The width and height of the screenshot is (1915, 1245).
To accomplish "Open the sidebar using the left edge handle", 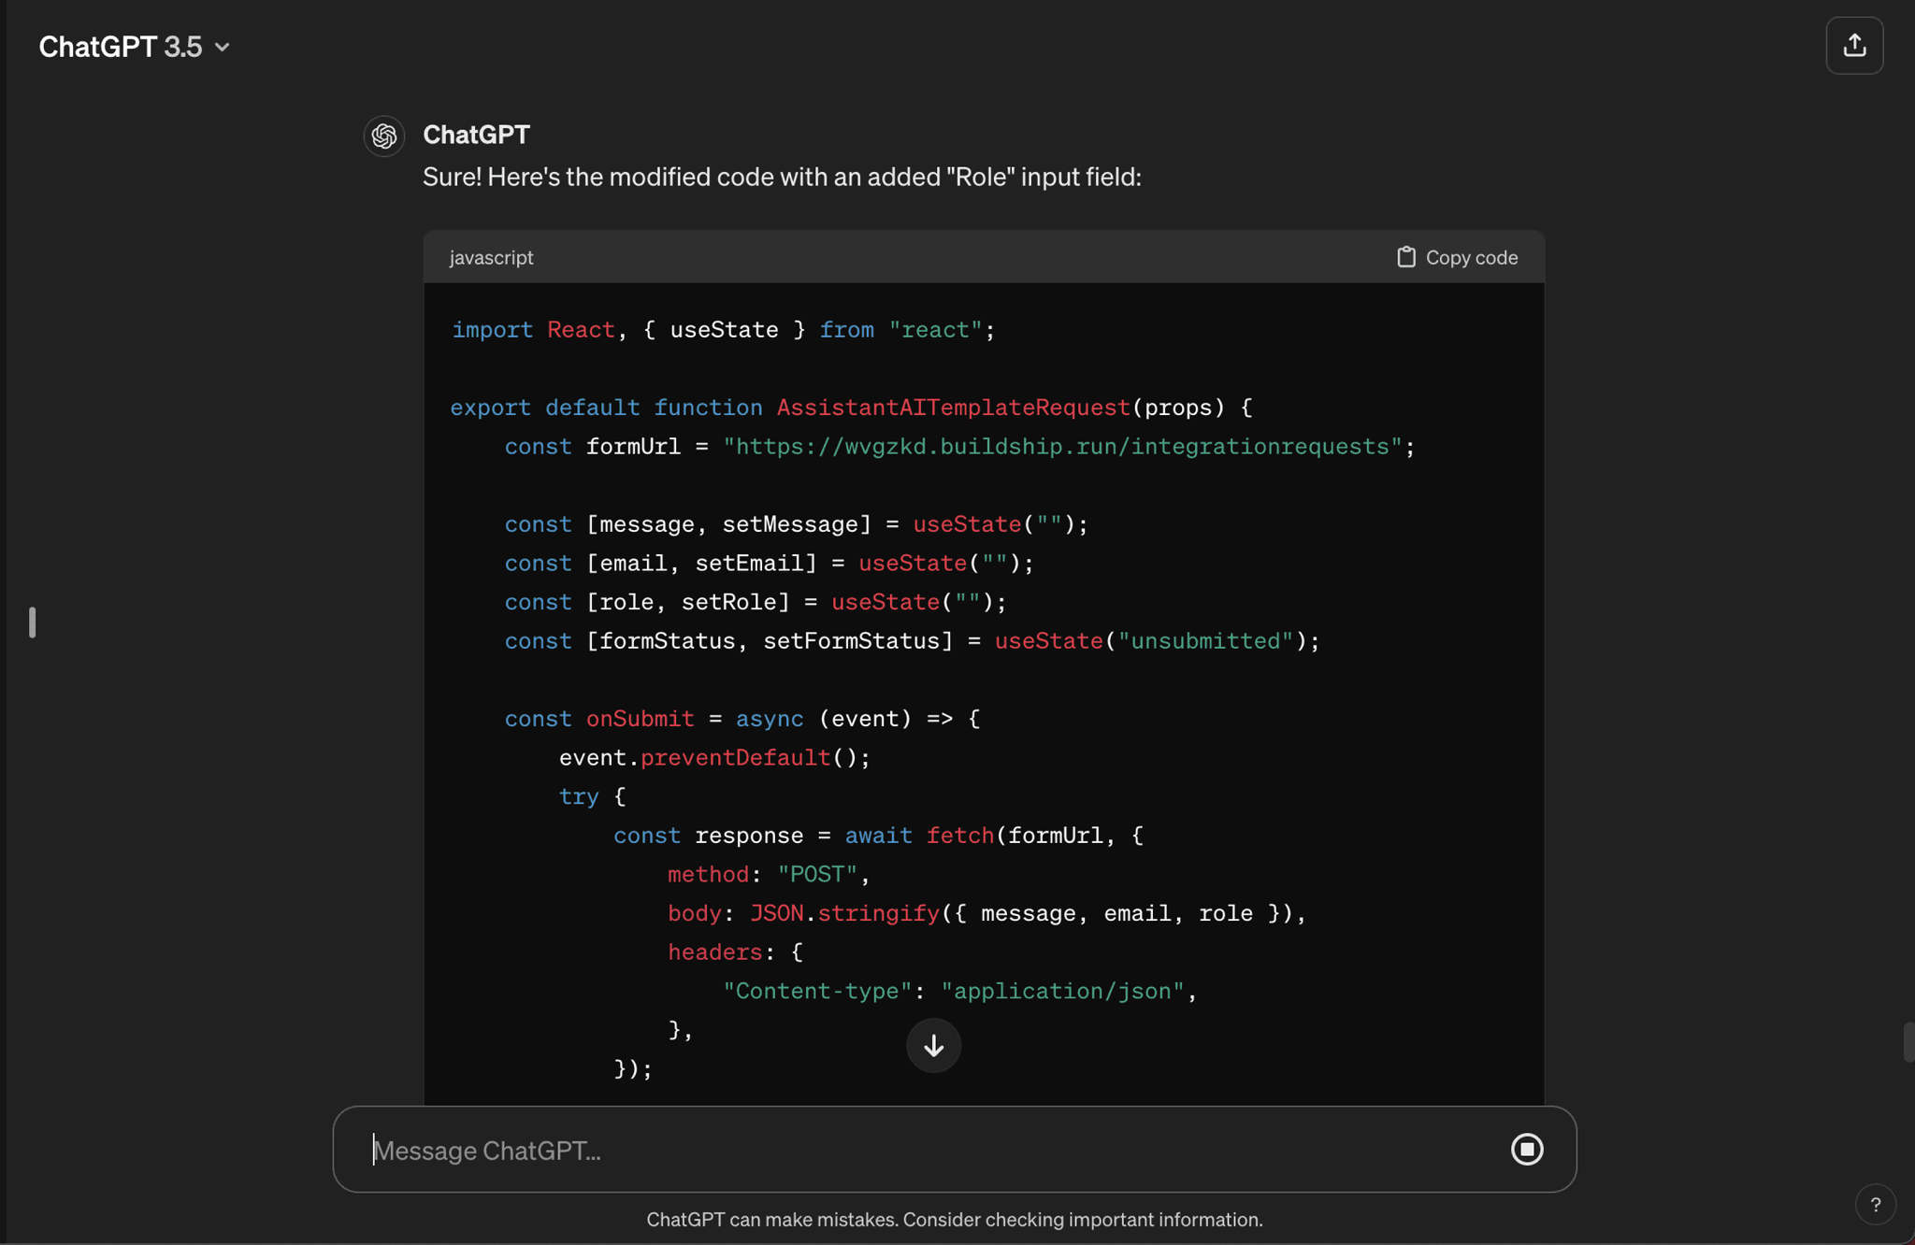I will [31, 622].
